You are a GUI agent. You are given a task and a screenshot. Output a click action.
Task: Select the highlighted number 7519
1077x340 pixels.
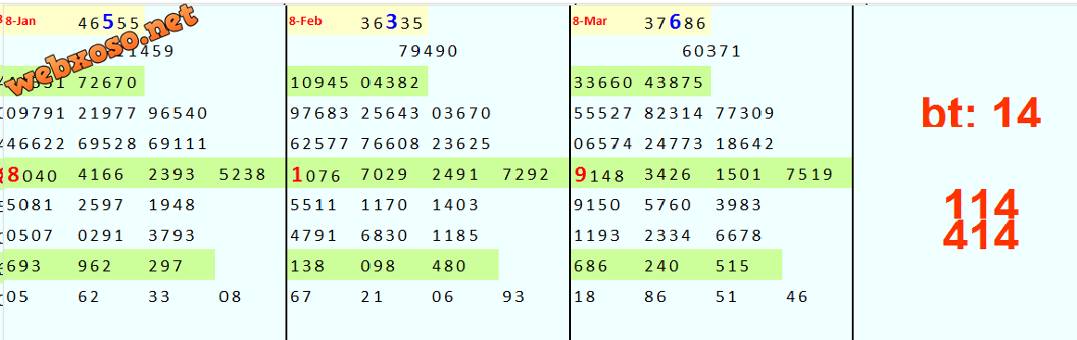point(810,175)
